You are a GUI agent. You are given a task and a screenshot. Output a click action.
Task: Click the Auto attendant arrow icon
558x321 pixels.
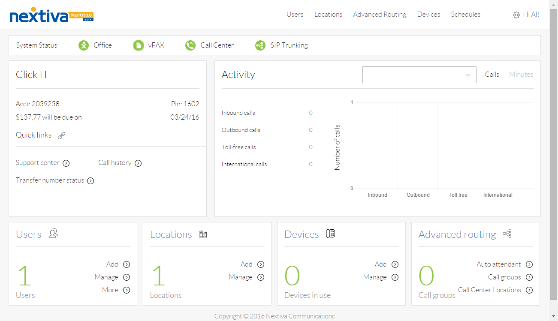point(529,264)
